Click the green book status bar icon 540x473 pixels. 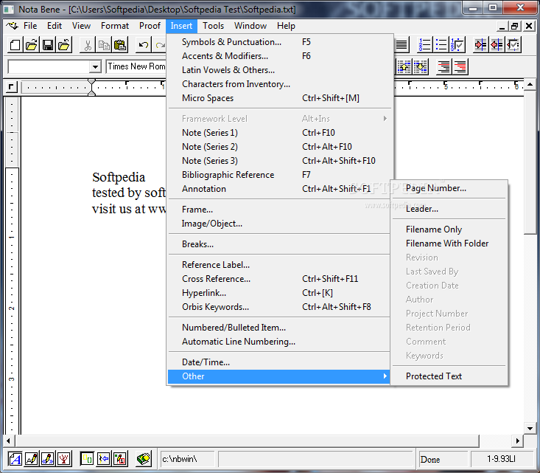click(143, 459)
